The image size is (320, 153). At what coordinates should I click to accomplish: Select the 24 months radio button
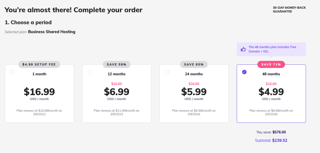(x=167, y=72)
